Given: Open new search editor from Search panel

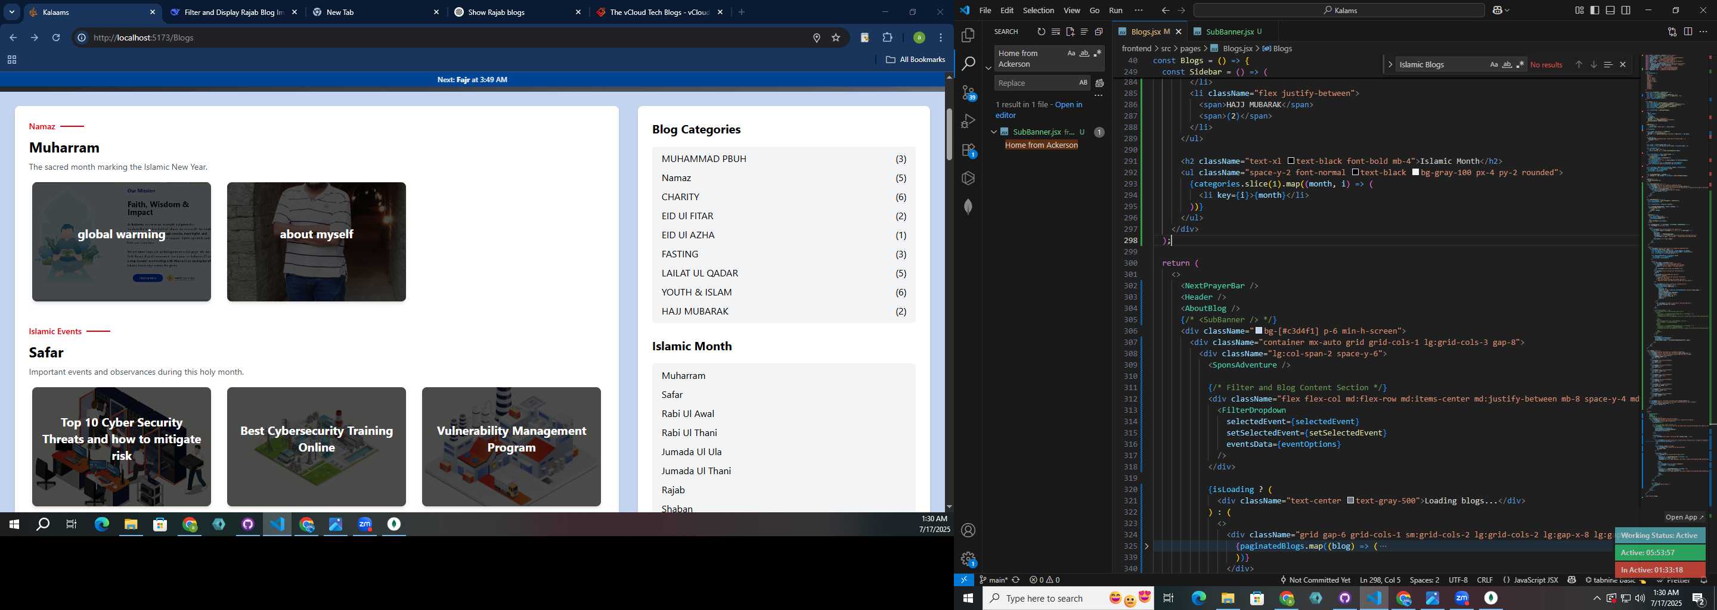Looking at the screenshot, I should pyautogui.click(x=1070, y=32).
